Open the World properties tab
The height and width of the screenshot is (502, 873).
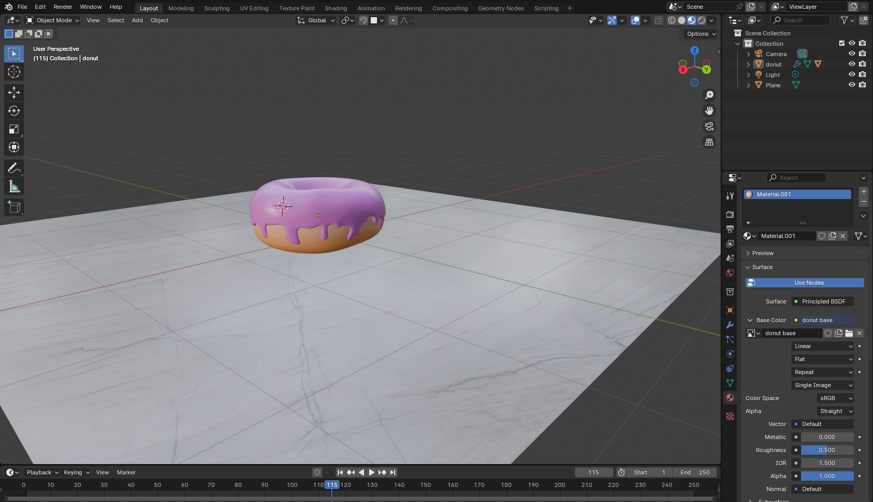[x=730, y=273]
